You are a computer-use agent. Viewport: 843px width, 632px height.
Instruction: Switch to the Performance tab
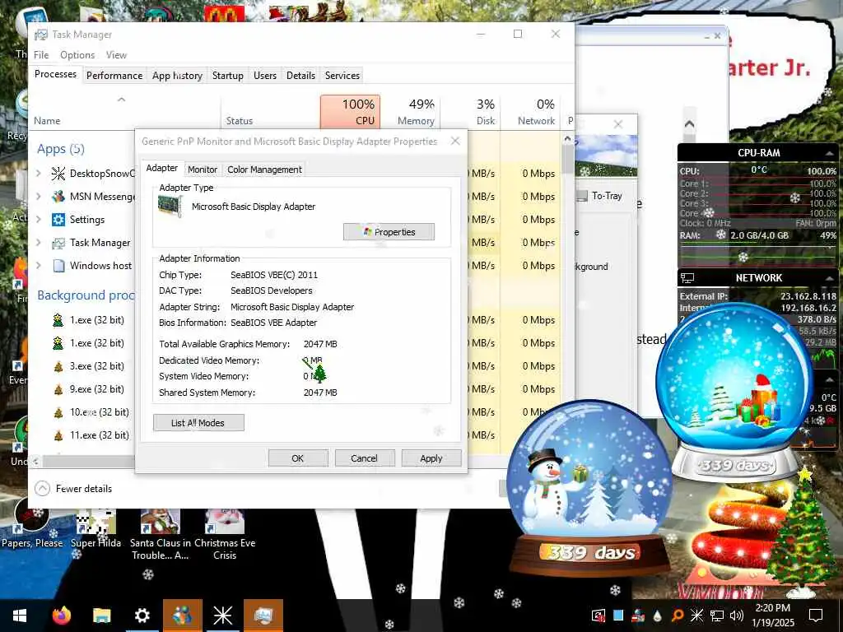point(114,76)
